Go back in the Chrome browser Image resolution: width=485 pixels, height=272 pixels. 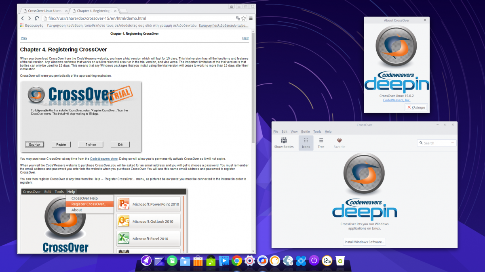coord(23,18)
